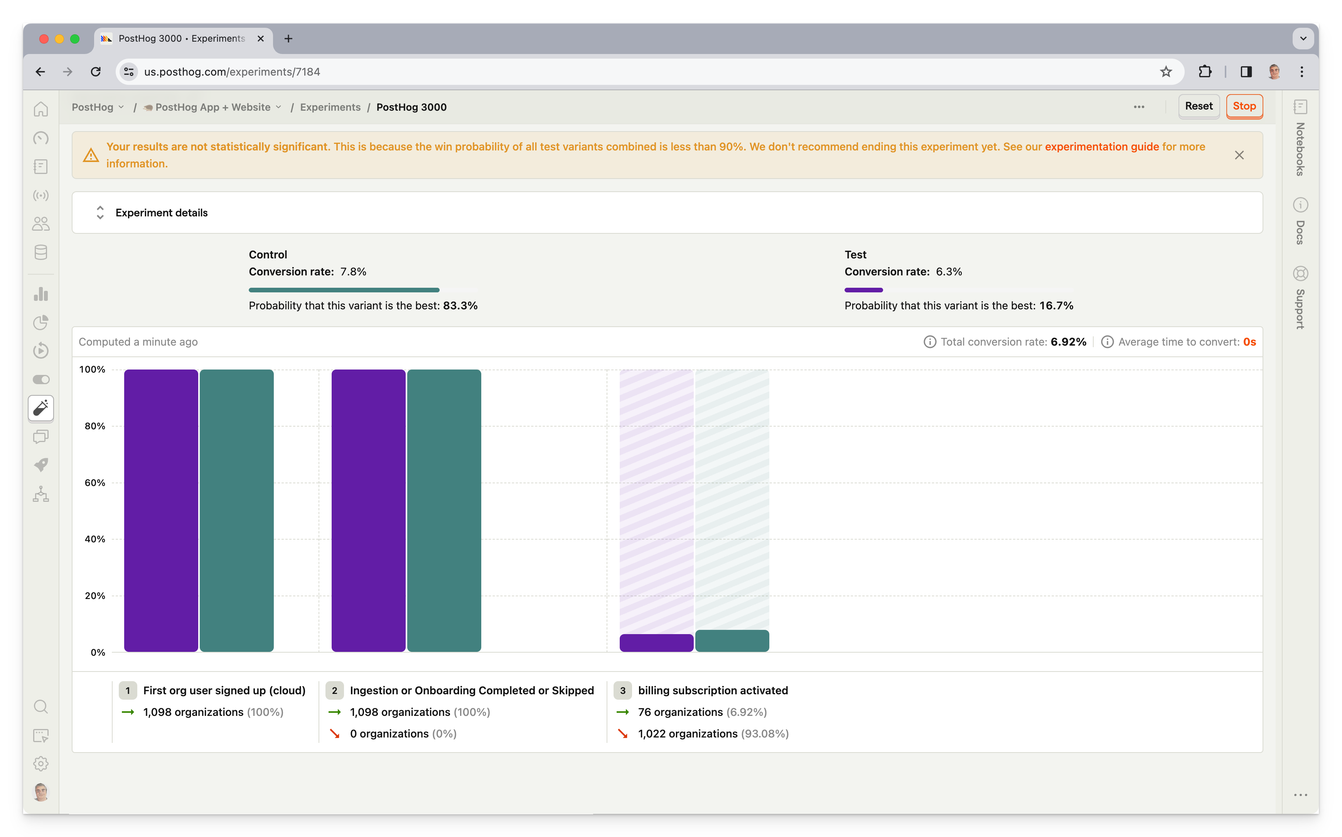Screen dimensions: 1342x837
Task: Open the Surveys chat bubbles icon
Action: [40, 437]
